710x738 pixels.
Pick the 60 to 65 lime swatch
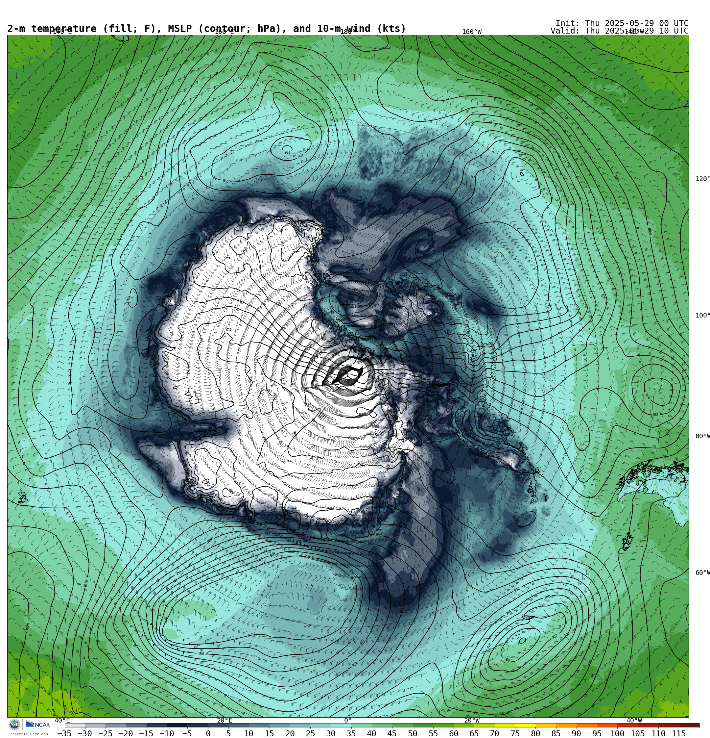click(x=464, y=725)
